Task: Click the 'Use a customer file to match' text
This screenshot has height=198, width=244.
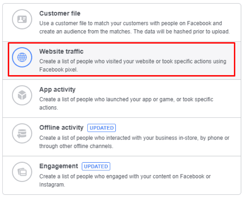Action: 73,23
